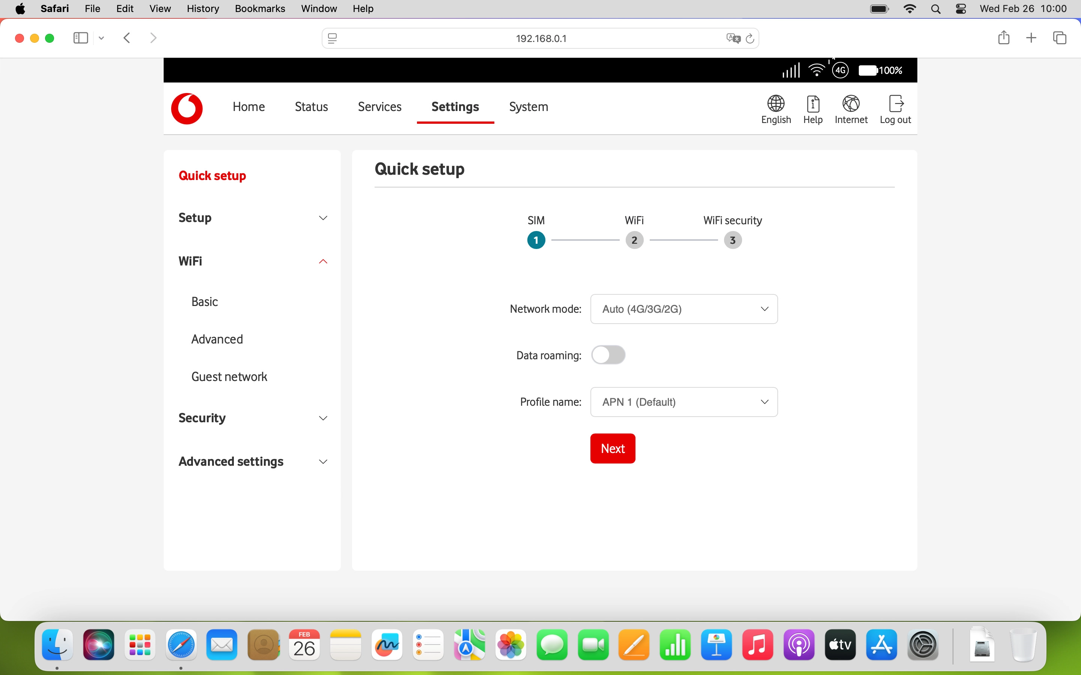The width and height of the screenshot is (1081, 675).
Task: Click the Vodafone logo icon
Action: point(187,108)
